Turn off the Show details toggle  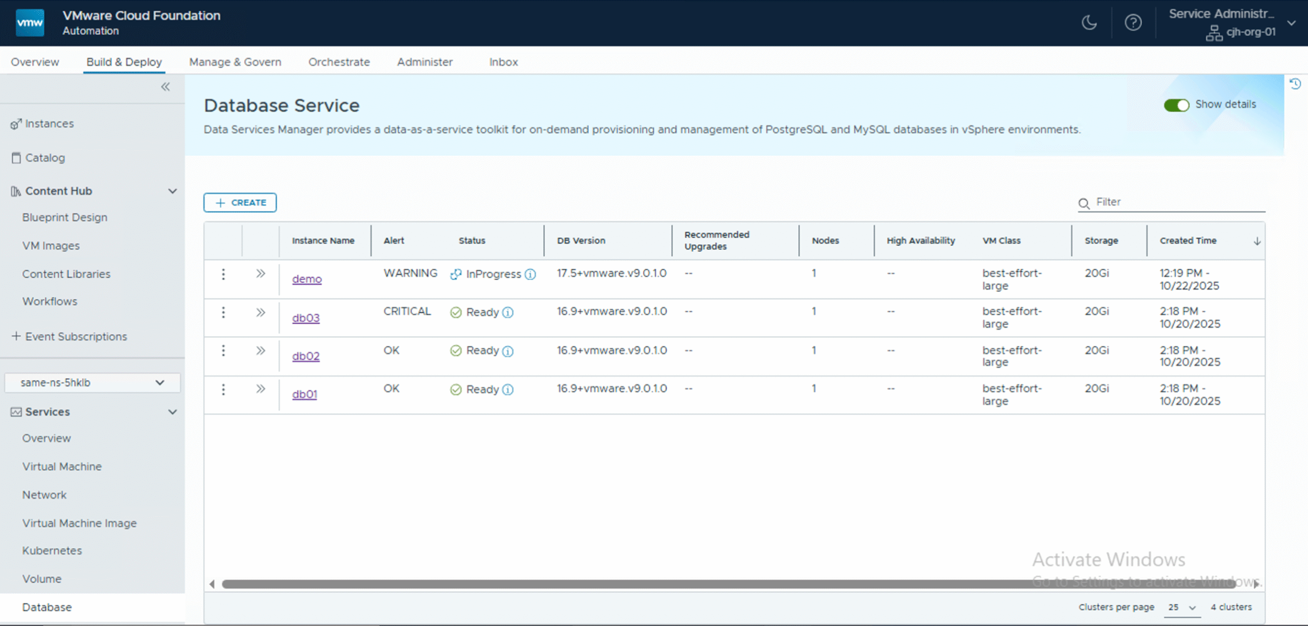[x=1176, y=105]
